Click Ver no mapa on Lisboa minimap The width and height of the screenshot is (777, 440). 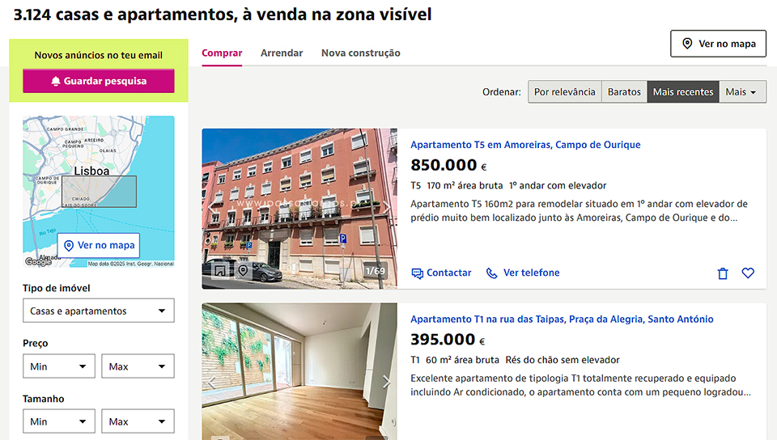click(99, 245)
